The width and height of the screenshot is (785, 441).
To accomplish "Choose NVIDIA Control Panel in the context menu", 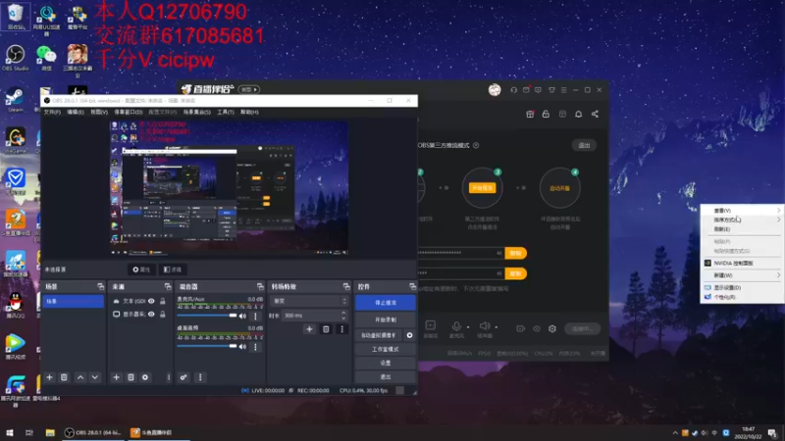I will (x=742, y=263).
